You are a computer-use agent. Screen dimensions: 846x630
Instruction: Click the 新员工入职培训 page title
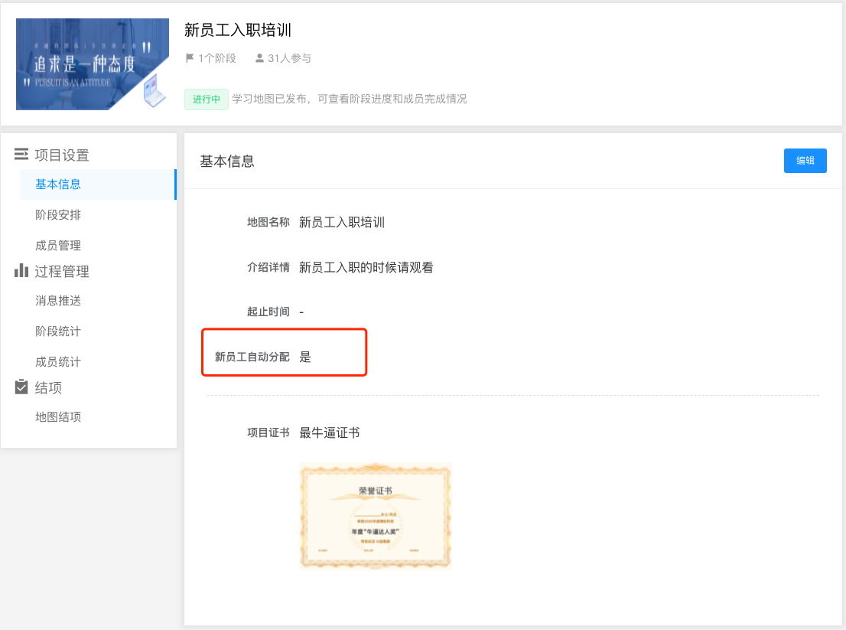(238, 30)
